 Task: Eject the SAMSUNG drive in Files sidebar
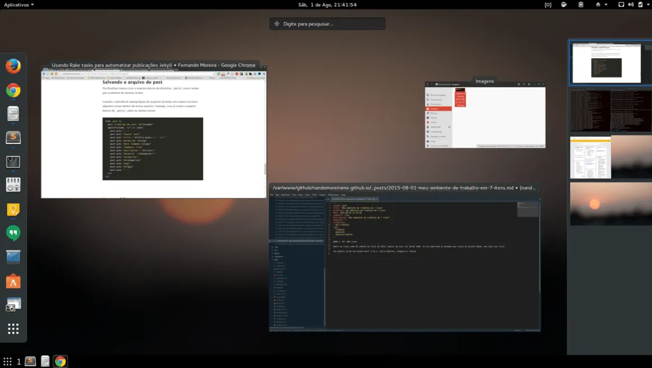450,127
